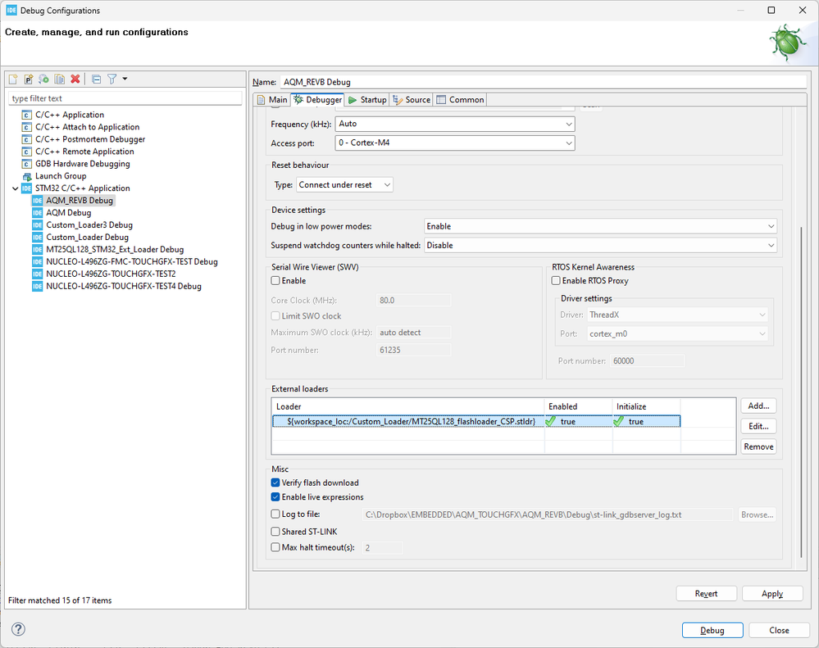Screen dimensions: 819x648
Task: Click the Revert button
Action: tap(706, 594)
